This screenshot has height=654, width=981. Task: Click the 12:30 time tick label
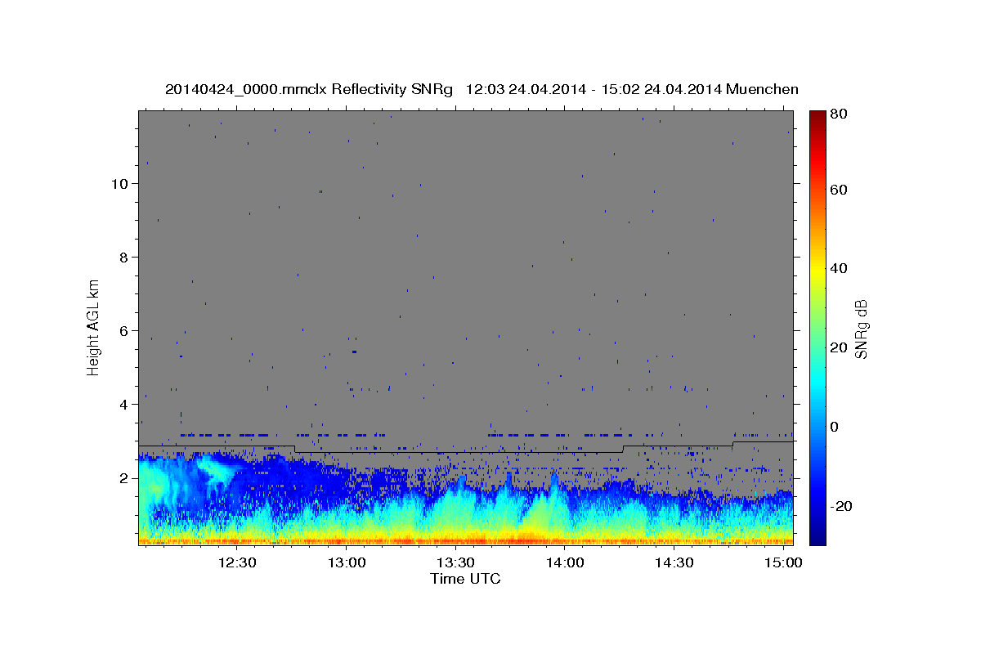pos(237,562)
